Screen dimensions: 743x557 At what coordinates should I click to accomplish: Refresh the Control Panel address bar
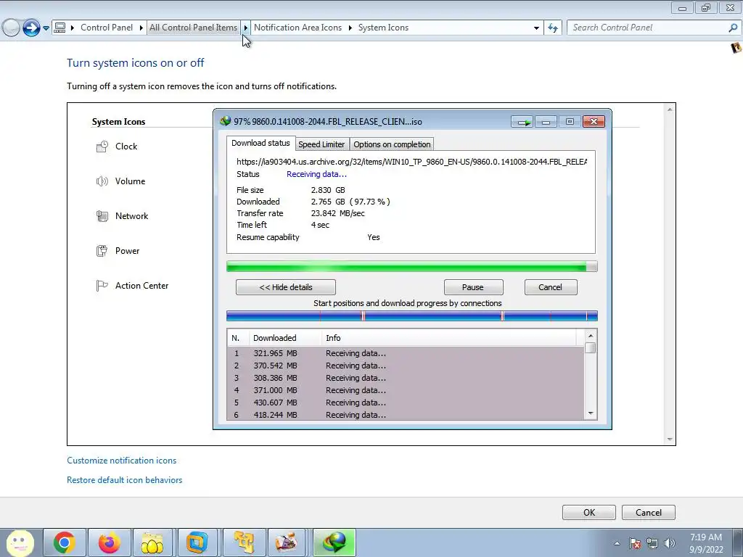(553, 28)
